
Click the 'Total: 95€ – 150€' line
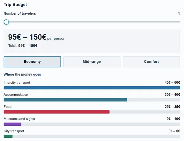(23, 46)
